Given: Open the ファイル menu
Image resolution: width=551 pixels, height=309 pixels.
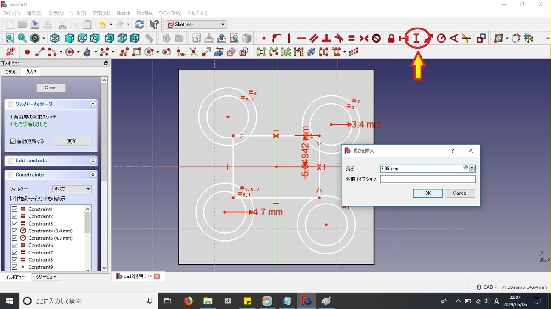Looking at the screenshot, I should tap(11, 13).
